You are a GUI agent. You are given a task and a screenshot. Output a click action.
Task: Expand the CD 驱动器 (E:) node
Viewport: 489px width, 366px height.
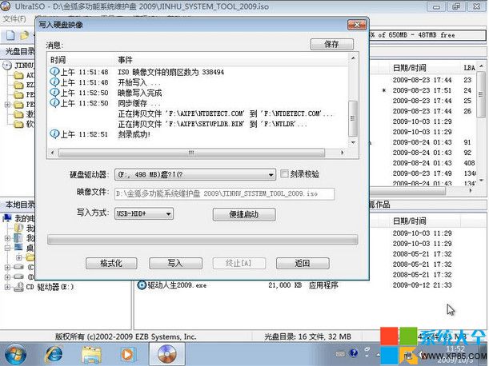tap(7, 287)
